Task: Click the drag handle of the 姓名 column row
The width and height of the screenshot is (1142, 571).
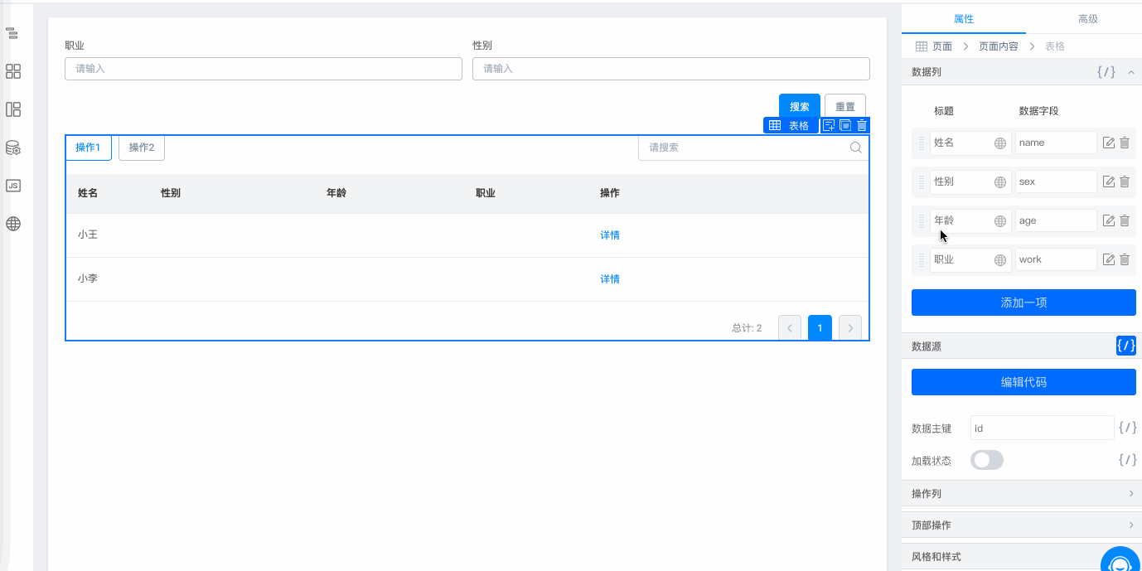Action: tap(921, 143)
